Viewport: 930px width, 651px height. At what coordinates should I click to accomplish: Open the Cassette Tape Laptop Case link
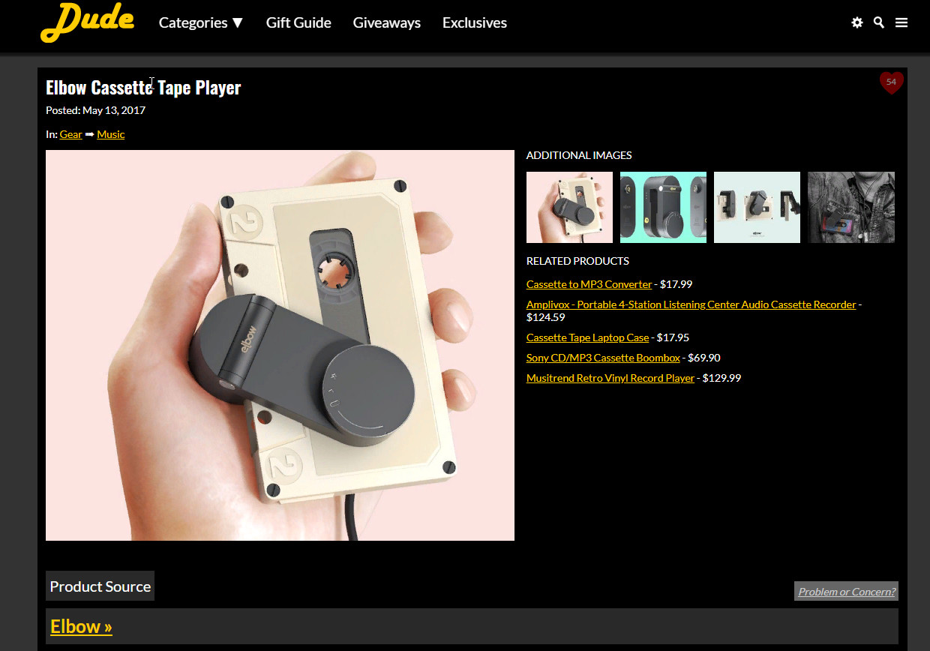(588, 337)
